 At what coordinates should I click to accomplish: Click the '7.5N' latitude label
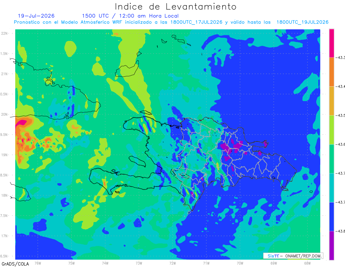4,216
